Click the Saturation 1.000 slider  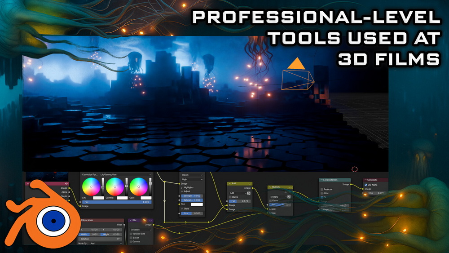pos(192,200)
